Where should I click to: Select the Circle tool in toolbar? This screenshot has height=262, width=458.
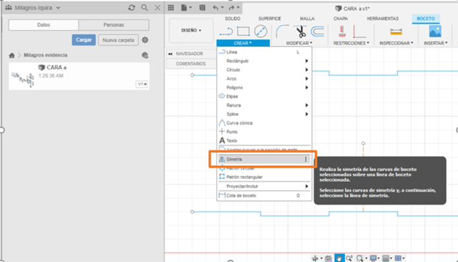(260, 31)
